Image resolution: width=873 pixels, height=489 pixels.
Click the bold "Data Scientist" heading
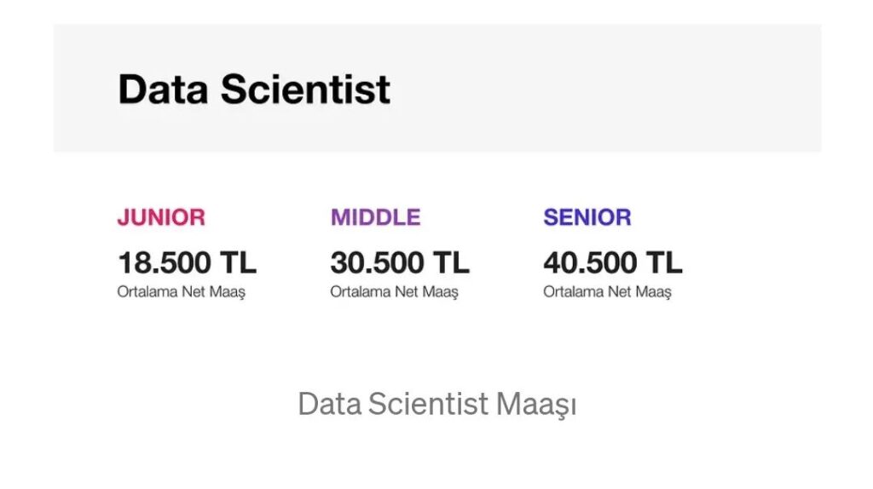[254, 89]
